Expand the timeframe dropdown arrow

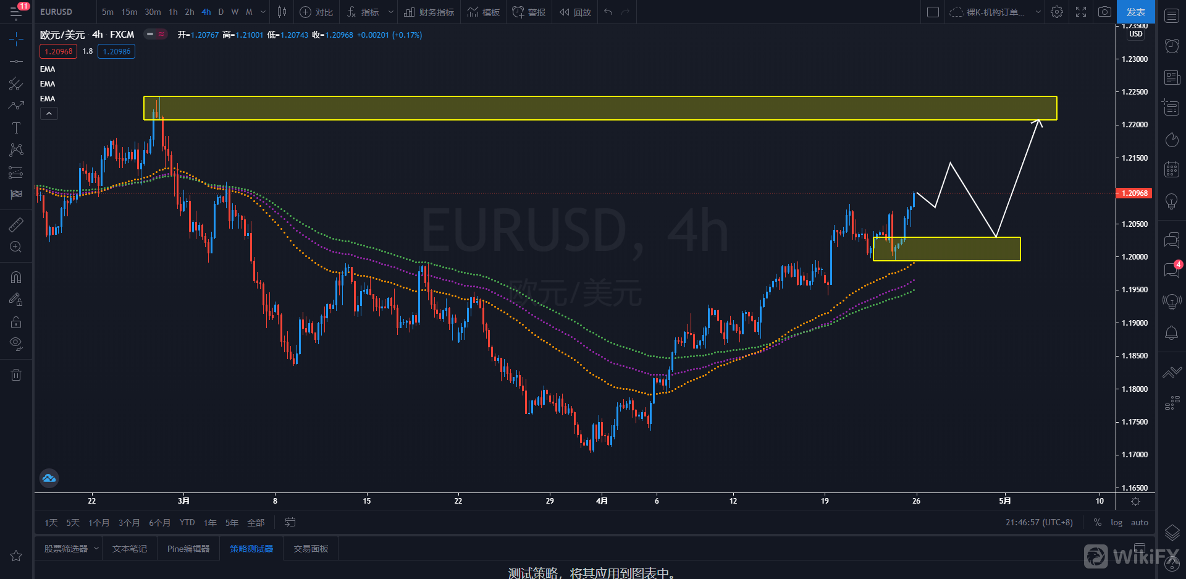click(263, 12)
